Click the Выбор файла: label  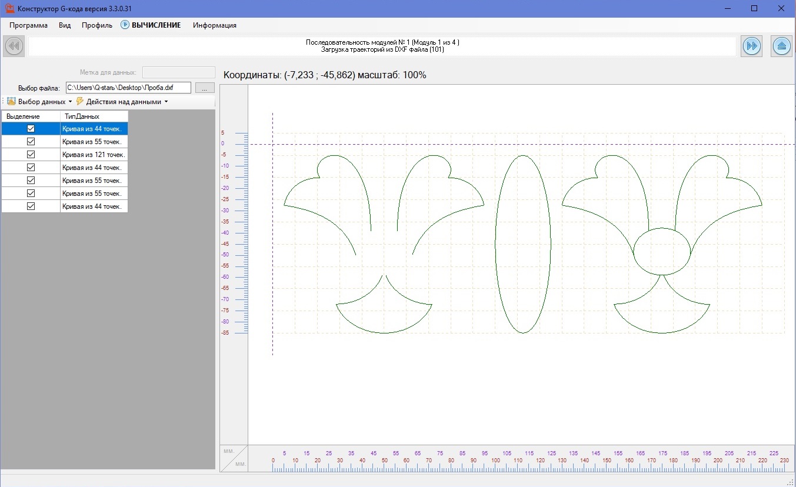coord(39,88)
